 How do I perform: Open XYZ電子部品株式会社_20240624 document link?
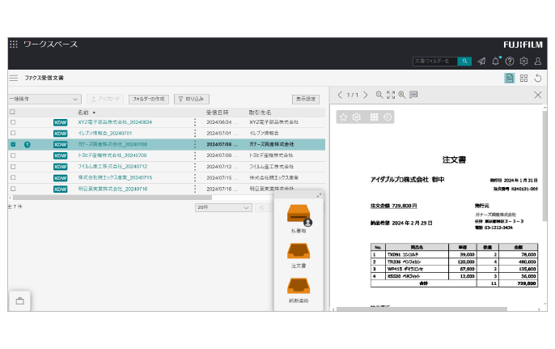coord(115,122)
